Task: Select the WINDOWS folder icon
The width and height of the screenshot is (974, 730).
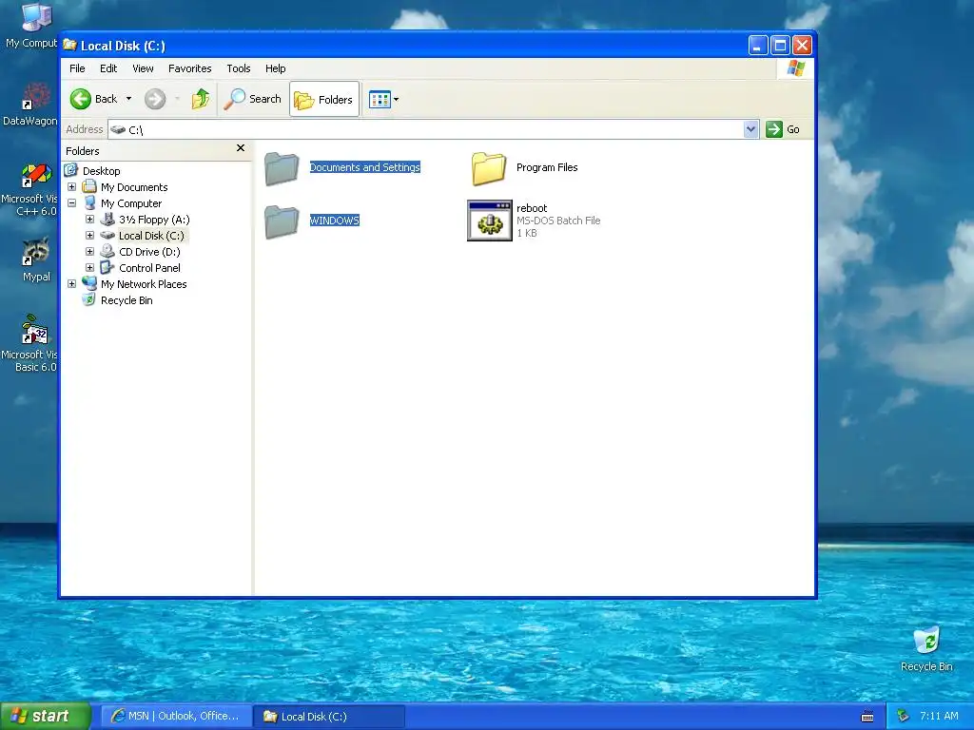Action: (x=282, y=221)
